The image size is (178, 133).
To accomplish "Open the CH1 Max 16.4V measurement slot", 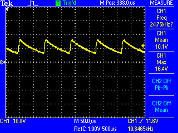I will pyautogui.click(x=162, y=62).
